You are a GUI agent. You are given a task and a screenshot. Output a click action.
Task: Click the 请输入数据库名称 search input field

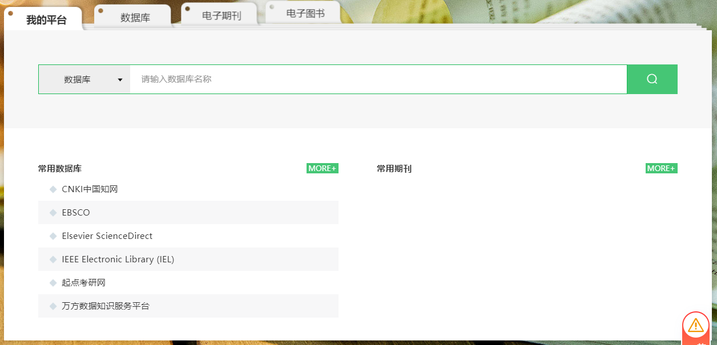click(377, 79)
